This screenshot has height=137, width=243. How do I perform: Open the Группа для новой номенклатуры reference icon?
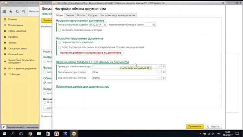(164, 67)
